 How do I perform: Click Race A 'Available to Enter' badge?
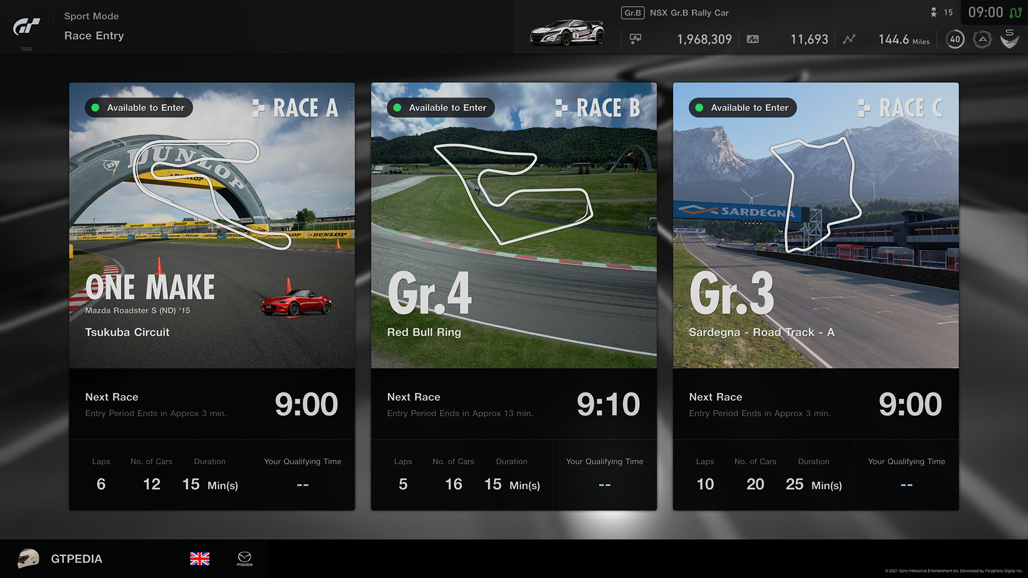coord(139,108)
